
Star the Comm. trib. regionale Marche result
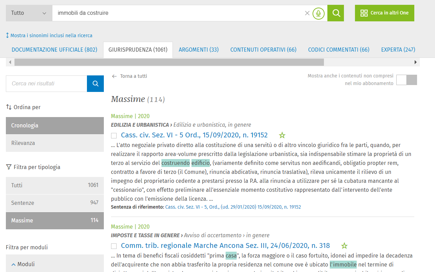point(344,246)
